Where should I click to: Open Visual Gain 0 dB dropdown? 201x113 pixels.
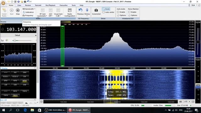tap(58, 13)
